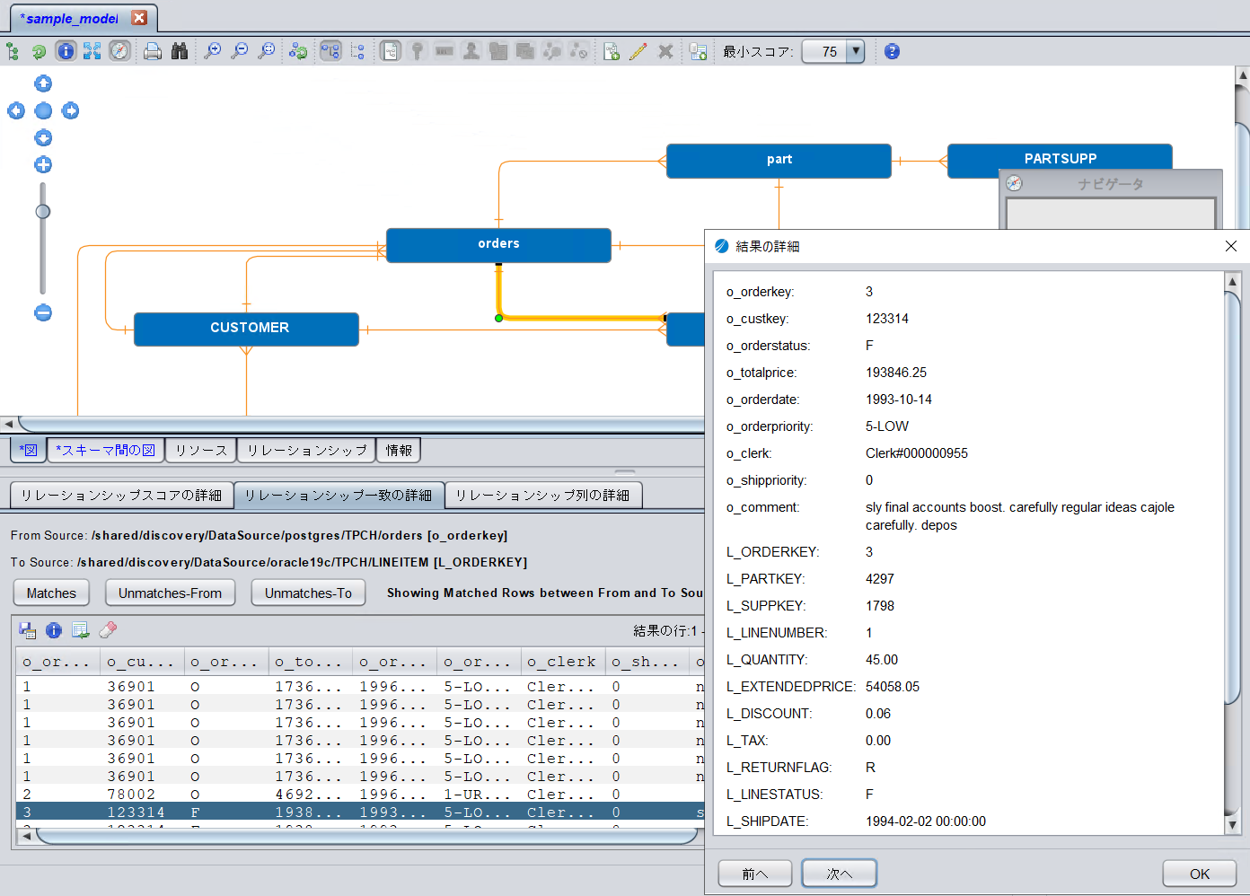Click the o_clerk column header
The height and width of the screenshot is (896, 1250).
562,662
